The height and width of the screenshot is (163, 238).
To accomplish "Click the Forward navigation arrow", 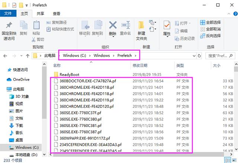I will [14, 56].
